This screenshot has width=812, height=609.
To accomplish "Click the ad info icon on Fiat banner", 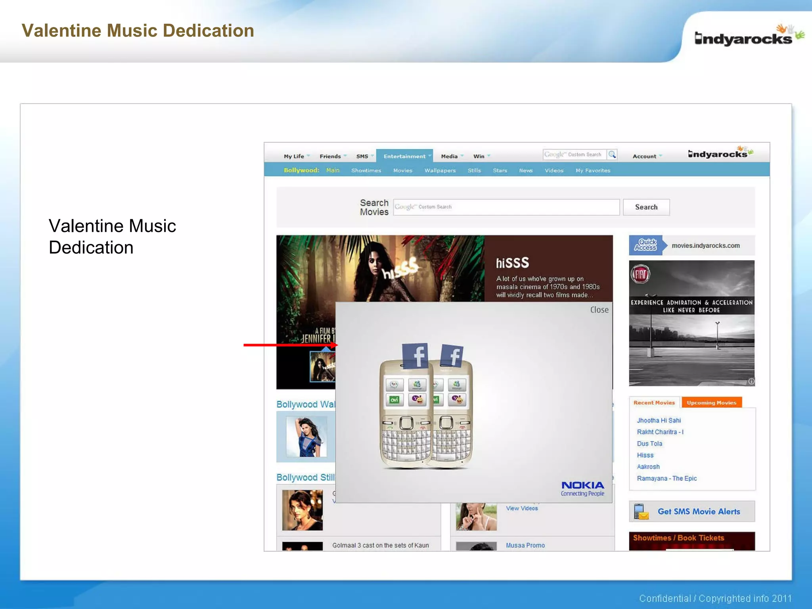I will (x=751, y=381).
